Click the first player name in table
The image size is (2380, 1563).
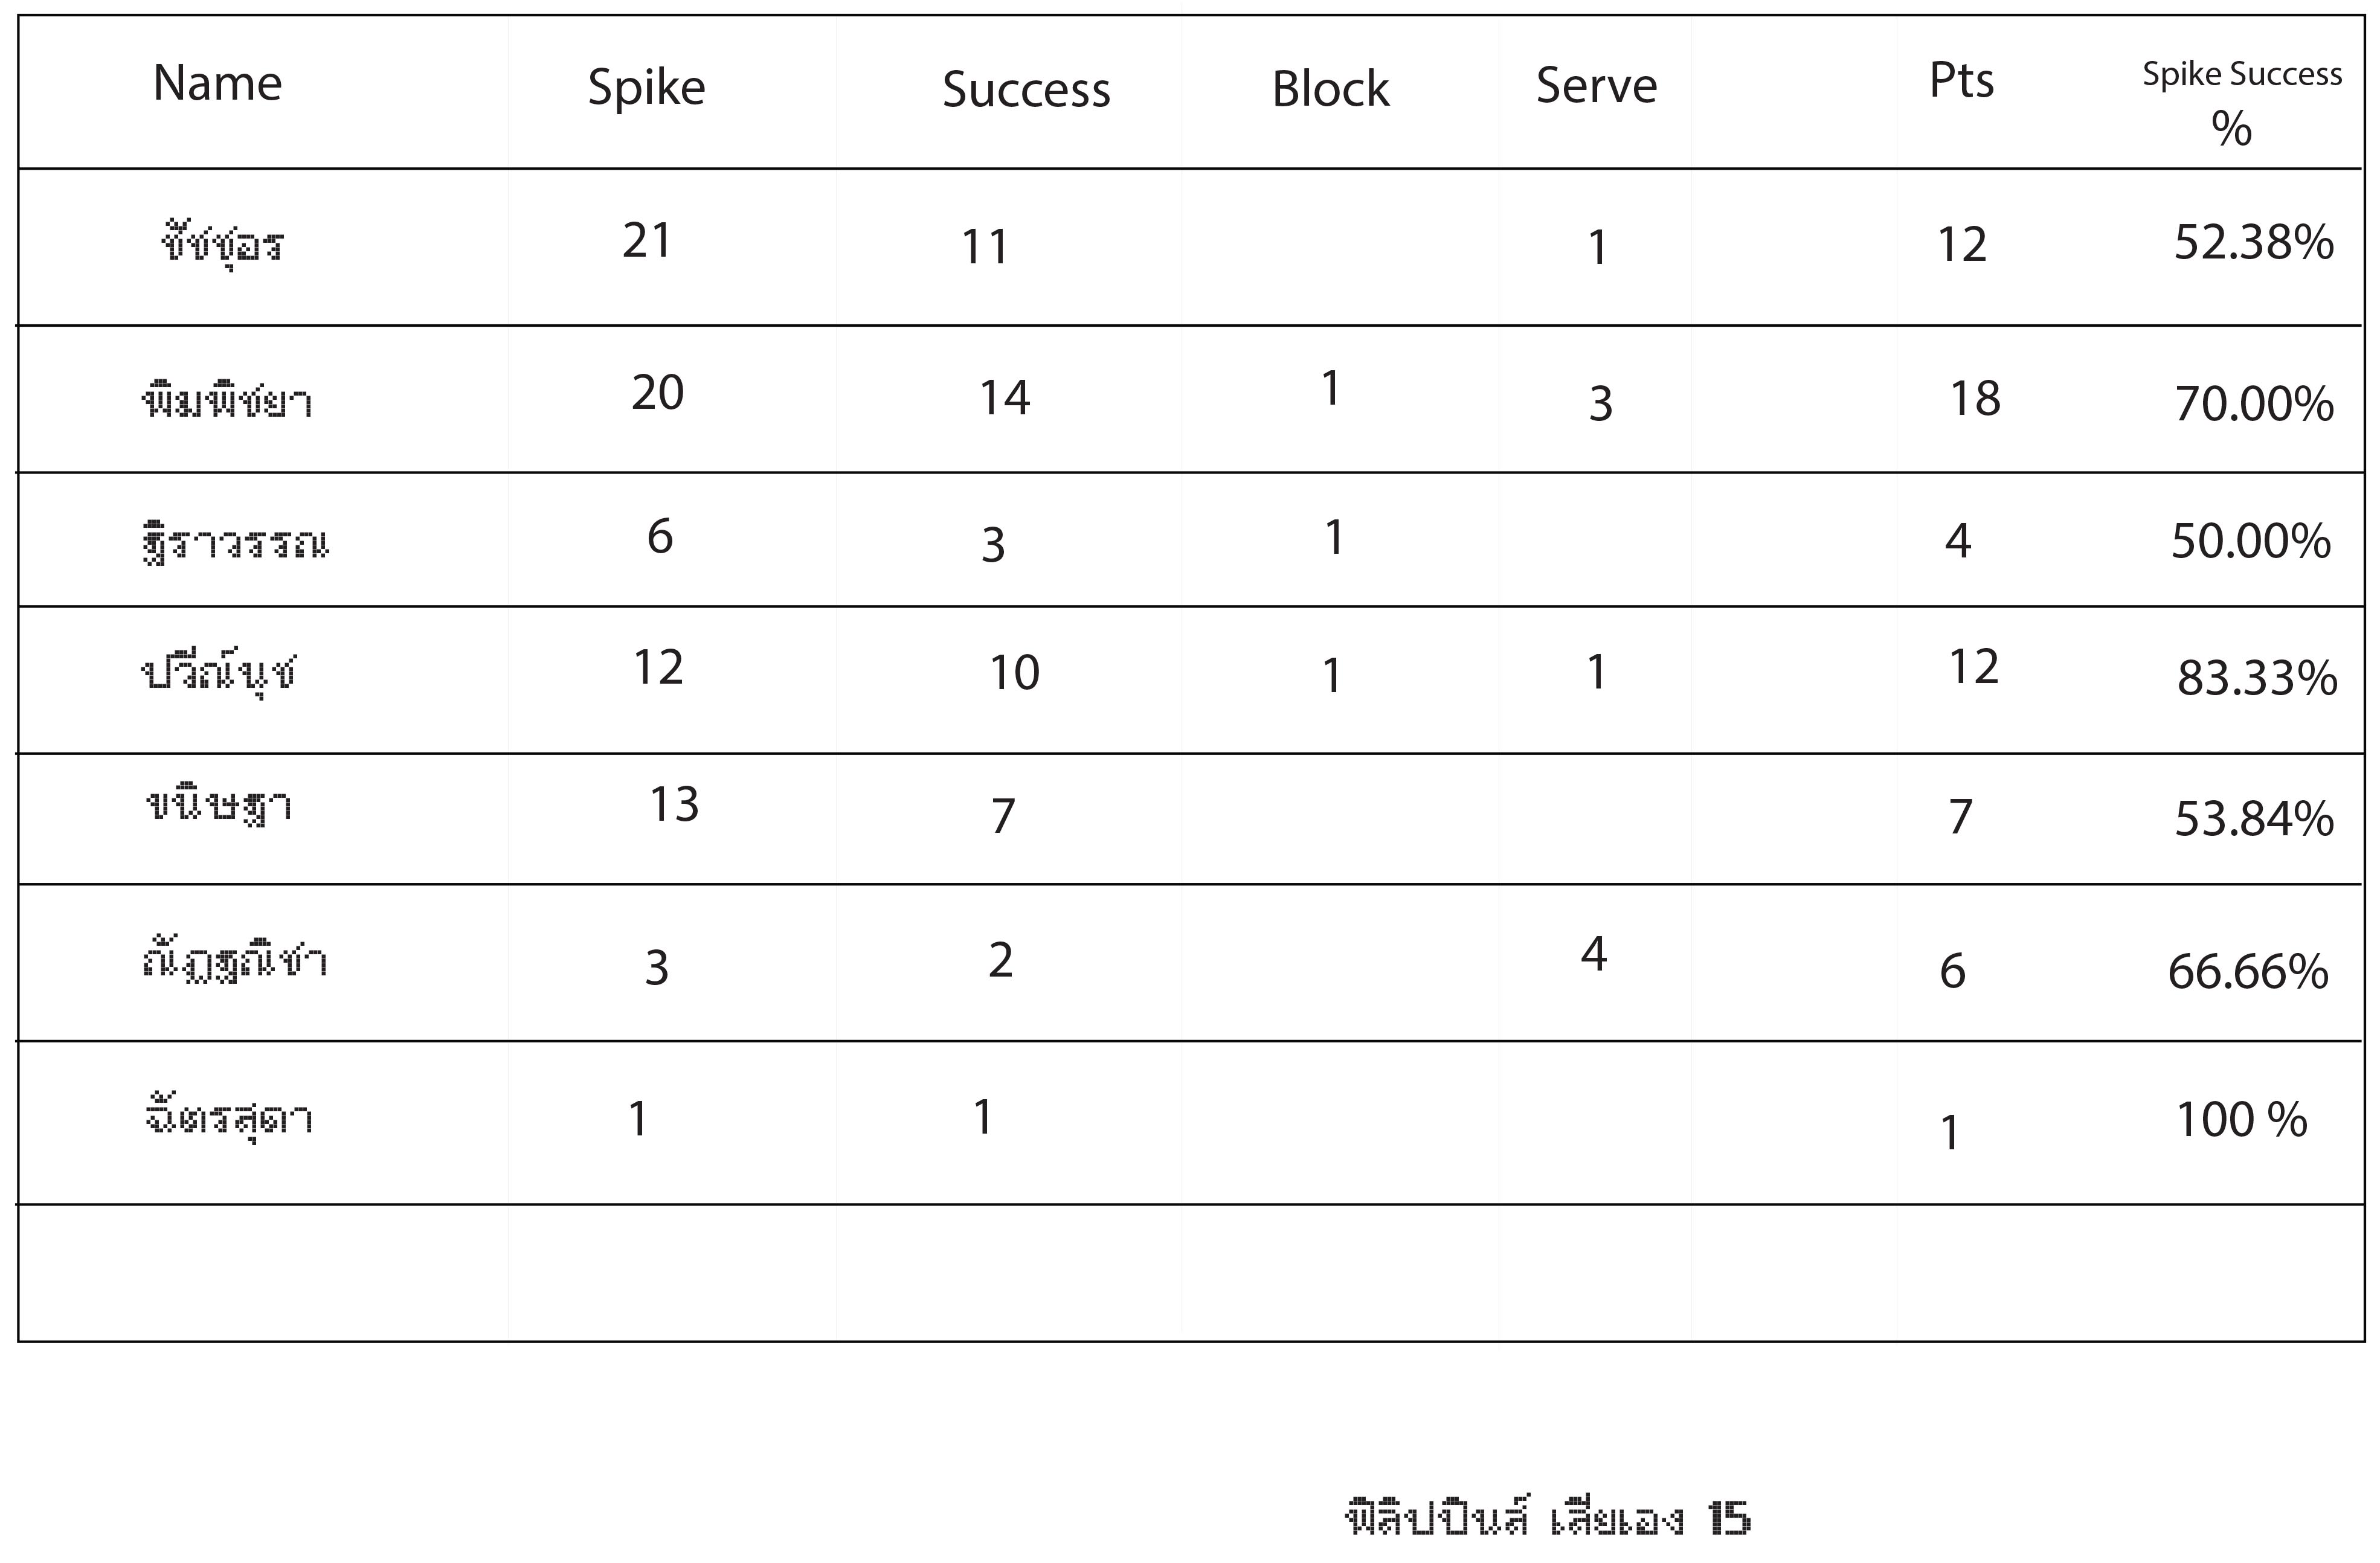[x=222, y=245]
